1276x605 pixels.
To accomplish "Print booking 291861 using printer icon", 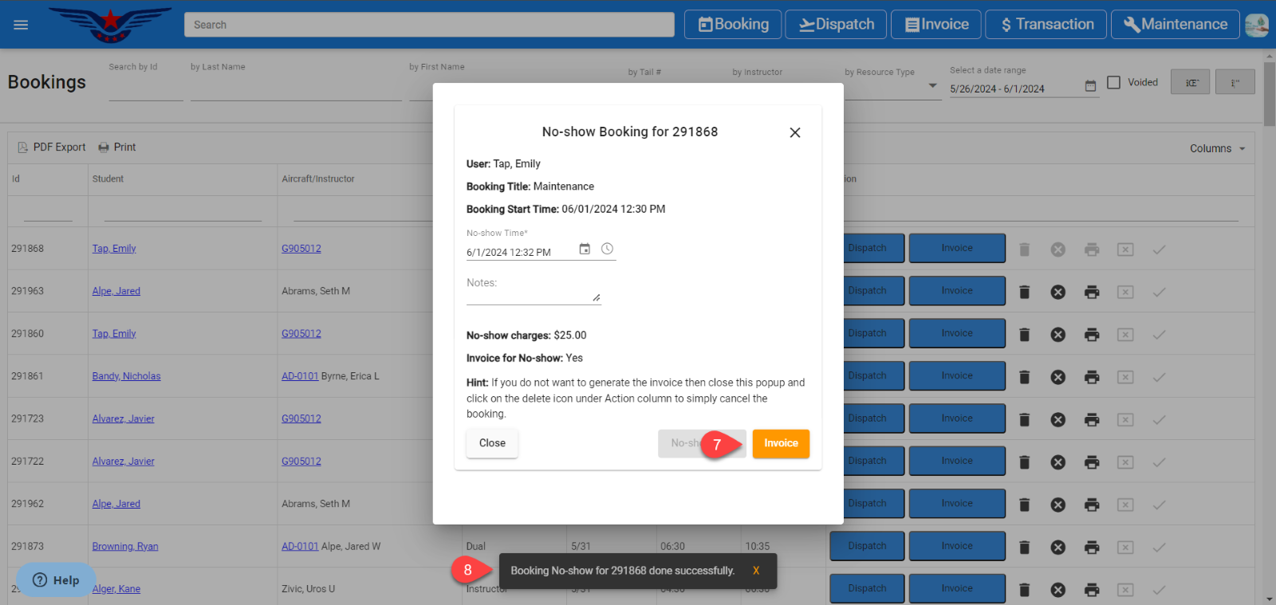I will point(1092,377).
